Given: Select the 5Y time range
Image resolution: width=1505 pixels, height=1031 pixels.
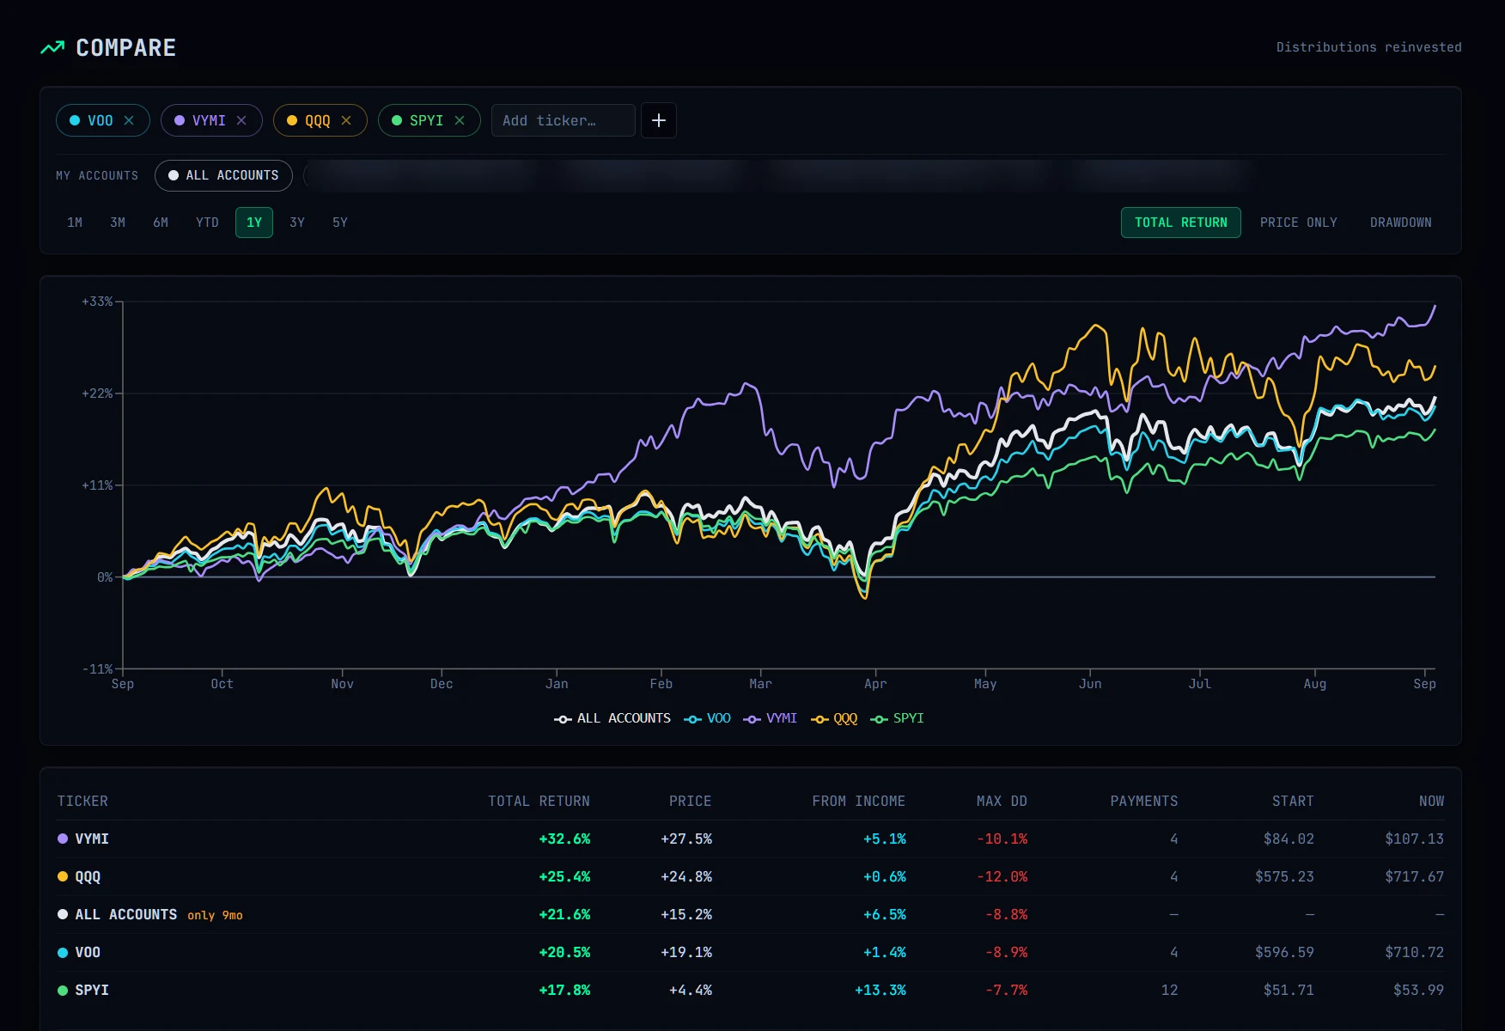Looking at the screenshot, I should (340, 223).
